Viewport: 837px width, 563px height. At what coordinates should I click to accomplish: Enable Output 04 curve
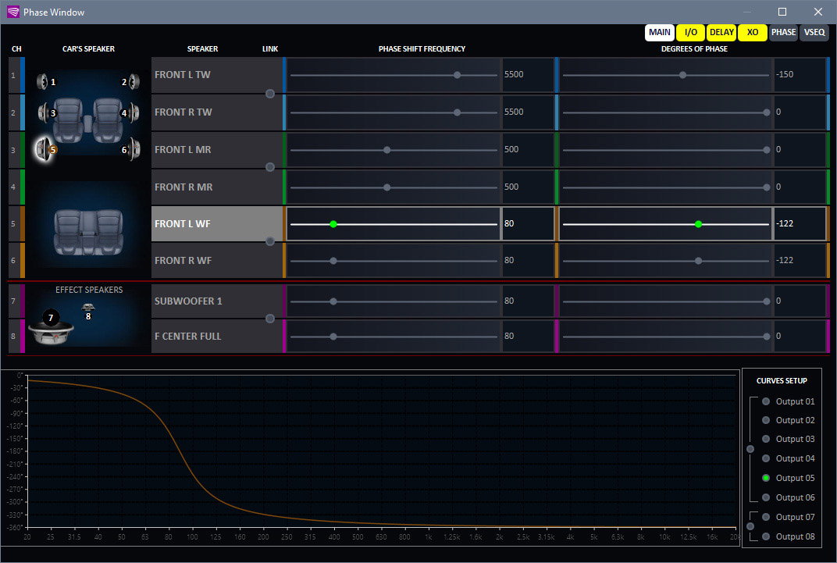pos(766,458)
